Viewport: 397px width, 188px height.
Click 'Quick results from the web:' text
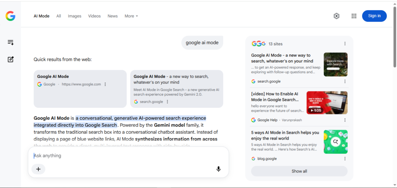(x=62, y=60)
